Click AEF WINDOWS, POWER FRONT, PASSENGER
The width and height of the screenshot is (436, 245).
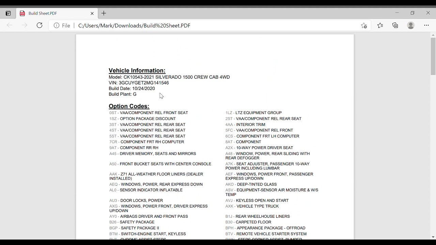click(269, 176)
